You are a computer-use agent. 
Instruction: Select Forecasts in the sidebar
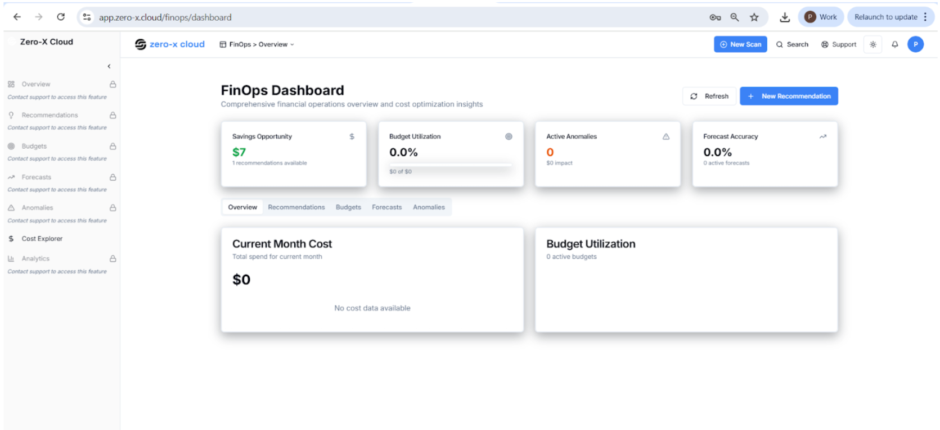point(36,177)
